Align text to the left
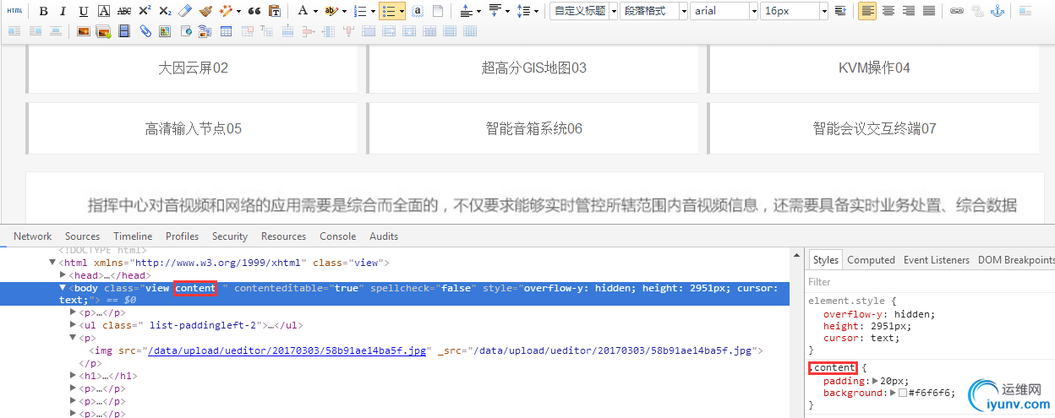Screen dimensions: 1055x418 (x=867, y=11)
